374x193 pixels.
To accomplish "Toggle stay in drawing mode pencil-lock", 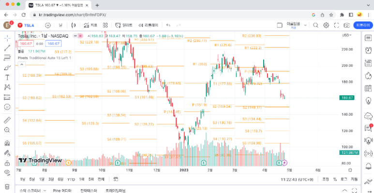I will [x=7, y=153].
